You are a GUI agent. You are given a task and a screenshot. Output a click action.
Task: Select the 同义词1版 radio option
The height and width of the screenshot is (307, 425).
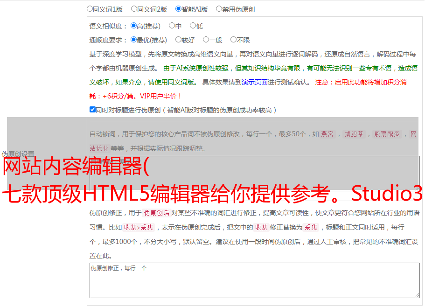(x=90, y=9)
